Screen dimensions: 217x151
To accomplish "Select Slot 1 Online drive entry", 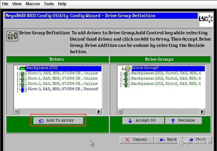I will tap(63, 78).
